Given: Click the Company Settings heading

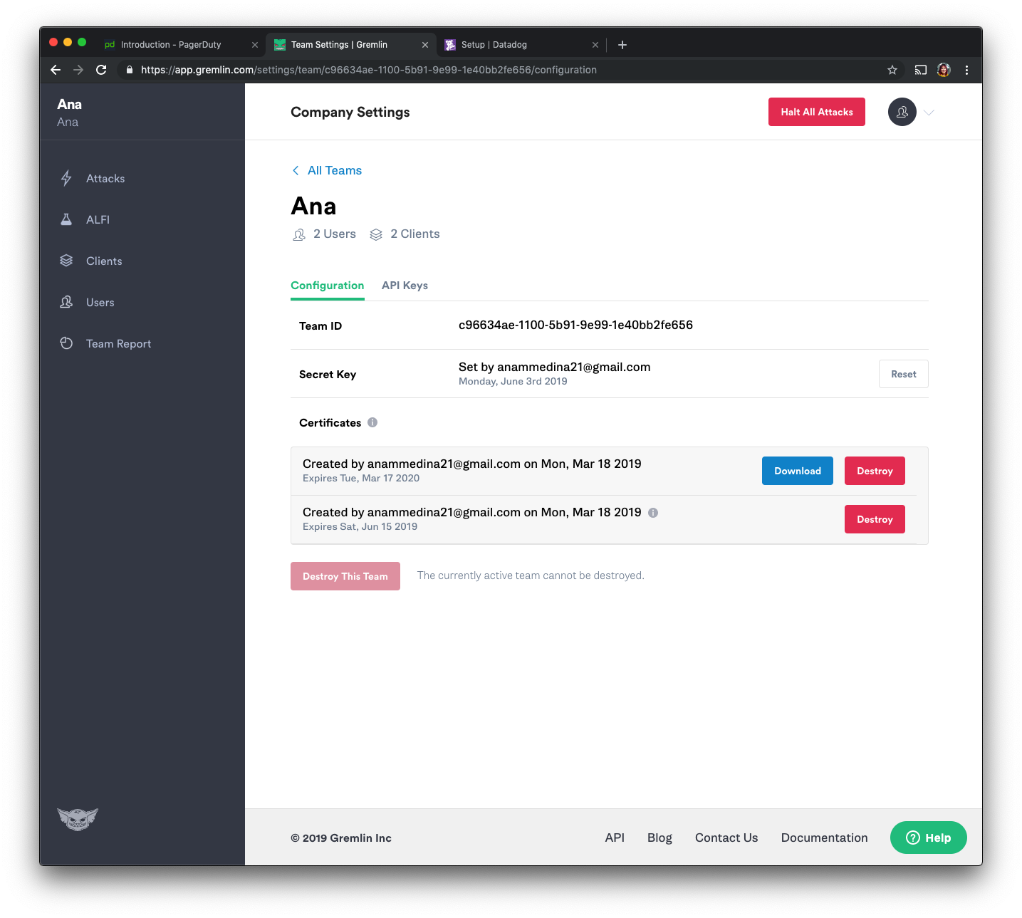Looking at the screenshot, I should tap(350, 113).
